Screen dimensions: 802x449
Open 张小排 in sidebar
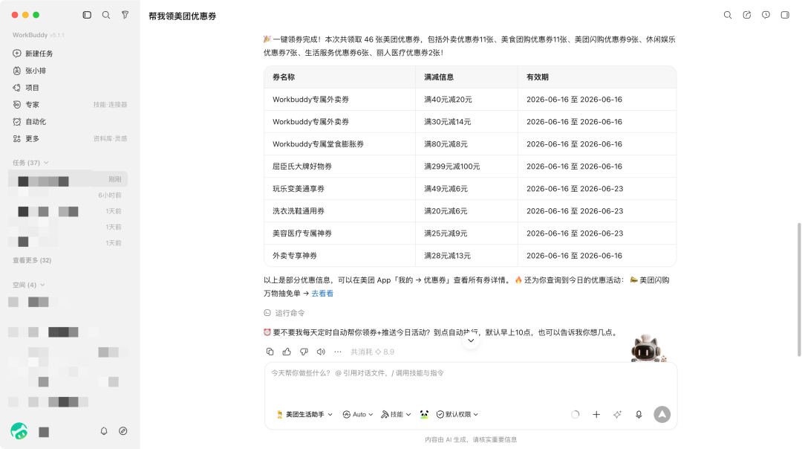(29, 71)
